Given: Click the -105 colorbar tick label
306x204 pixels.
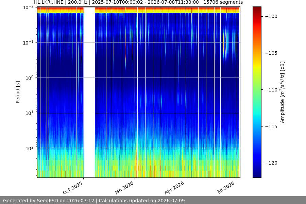Looking at the screenshot, I should 271,53.
